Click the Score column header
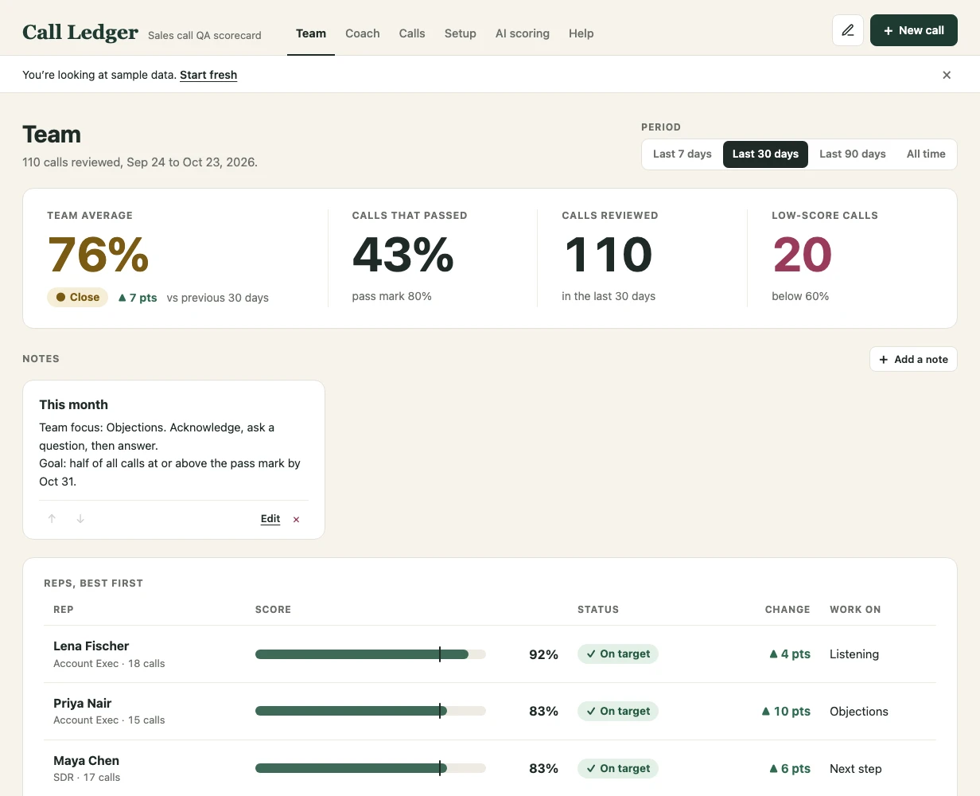The height and width of the screenshot is (796, 980). (x=273, y=610)
